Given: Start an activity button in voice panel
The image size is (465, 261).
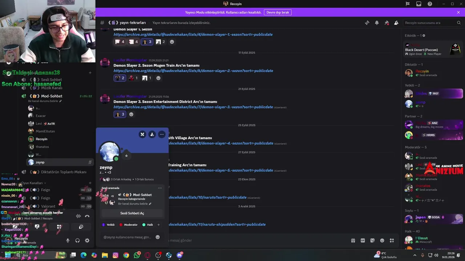Looking at the screenshot, I should click(x=59, y=227).
